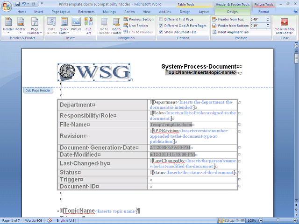The width and height of the screenshot is (299, 224).
Task: Click Footer from Bottom value field
Action: (x=257, y=26)
